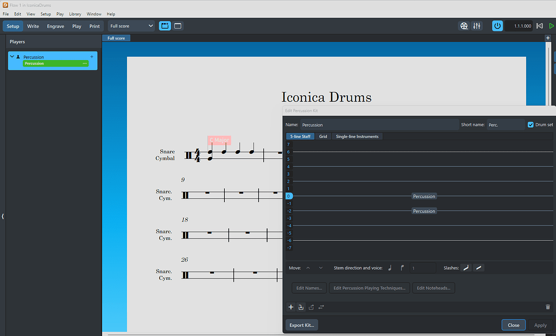Switch to Write mode
The height and width of the screenshot is (336, 556).
point(33,26)
